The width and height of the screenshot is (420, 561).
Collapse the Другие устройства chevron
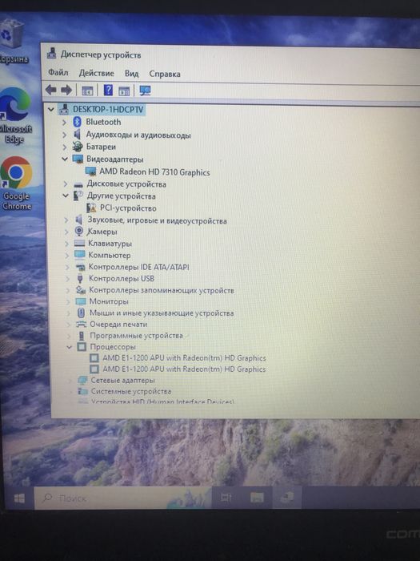coord(66,196)
